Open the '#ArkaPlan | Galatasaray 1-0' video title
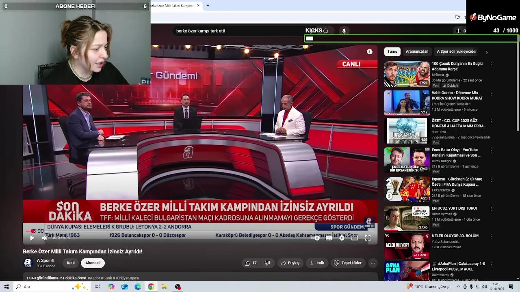 tap(459, 266)
